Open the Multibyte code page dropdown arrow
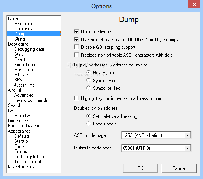 click(x=188, y=148)
